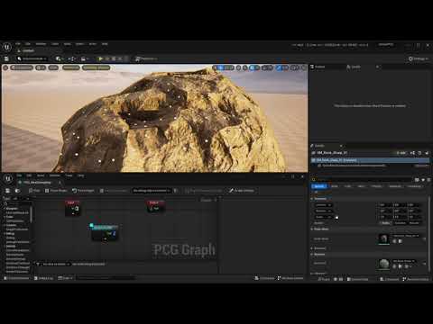This screenshot has width=433, height=324.
Task: Open the Settings menu at top right
Action: coord(419,58)
